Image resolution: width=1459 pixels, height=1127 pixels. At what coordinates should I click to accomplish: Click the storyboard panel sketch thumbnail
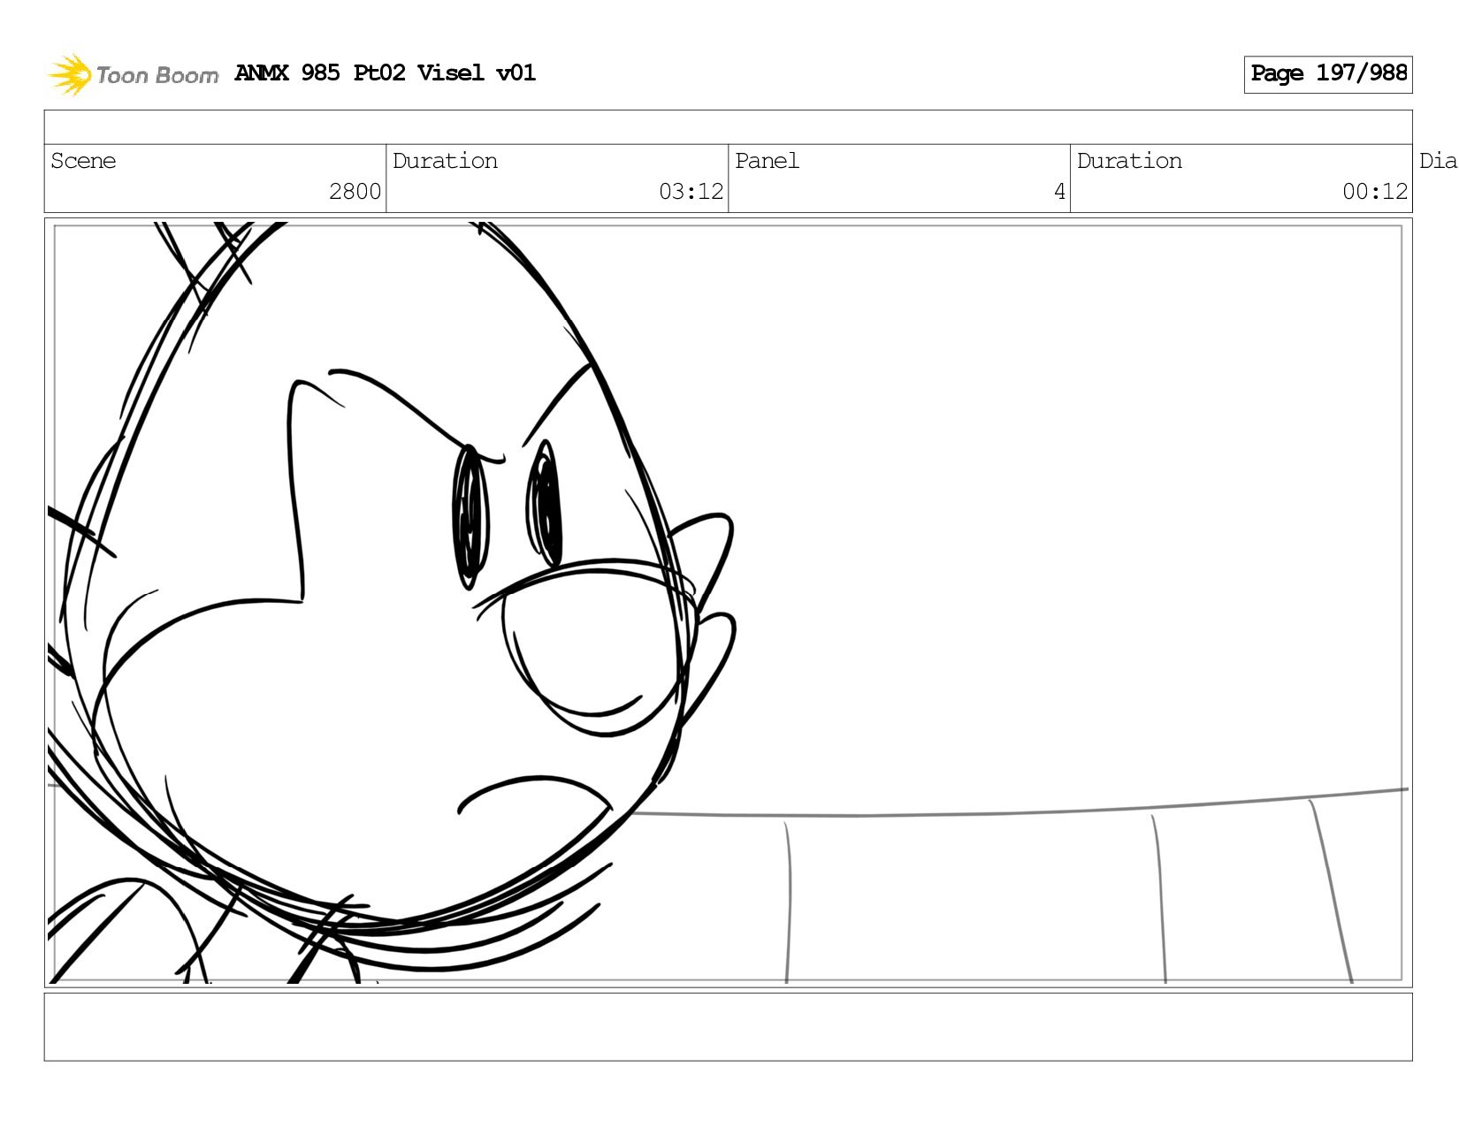click(x=728, y=602)
